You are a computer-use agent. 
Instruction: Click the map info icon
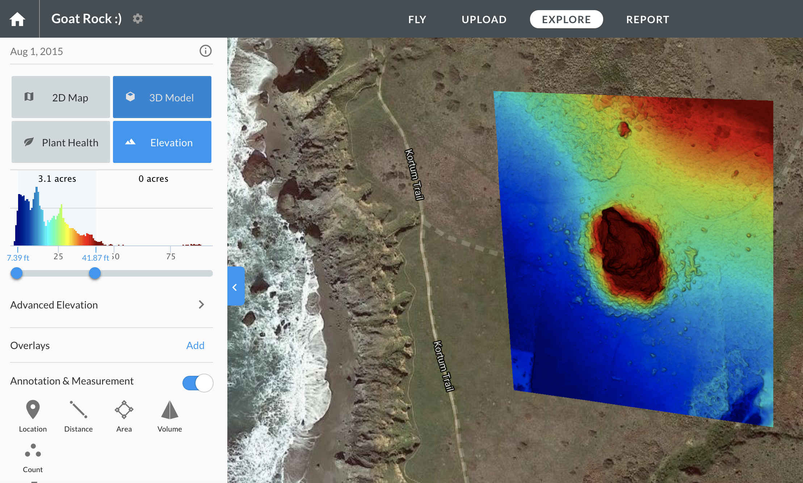pyautogui.click(x=205, y=51)
